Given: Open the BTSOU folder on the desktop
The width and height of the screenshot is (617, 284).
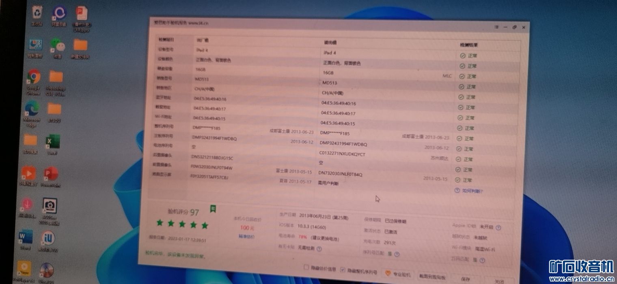Looking at the screenshot, I should [54, 113].
